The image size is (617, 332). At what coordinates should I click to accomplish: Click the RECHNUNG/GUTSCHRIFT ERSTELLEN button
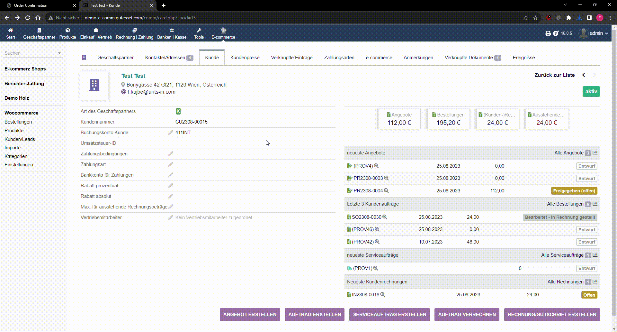[x=552, y=315]
